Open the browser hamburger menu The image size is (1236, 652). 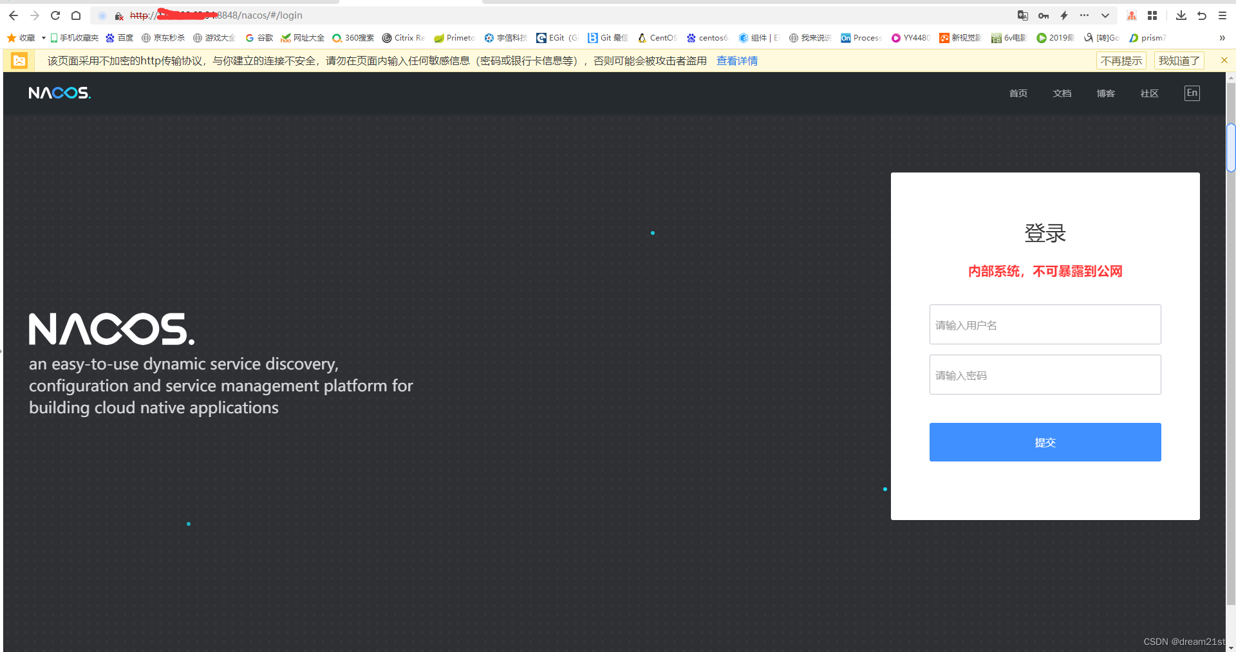(1222, 15)
